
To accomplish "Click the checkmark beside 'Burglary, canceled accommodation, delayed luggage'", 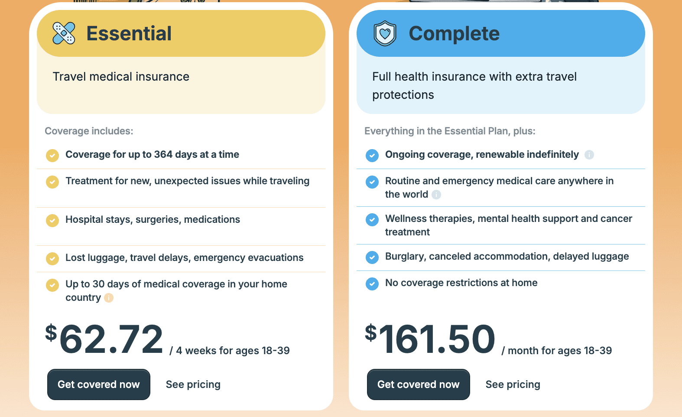I will coord(372,257).
